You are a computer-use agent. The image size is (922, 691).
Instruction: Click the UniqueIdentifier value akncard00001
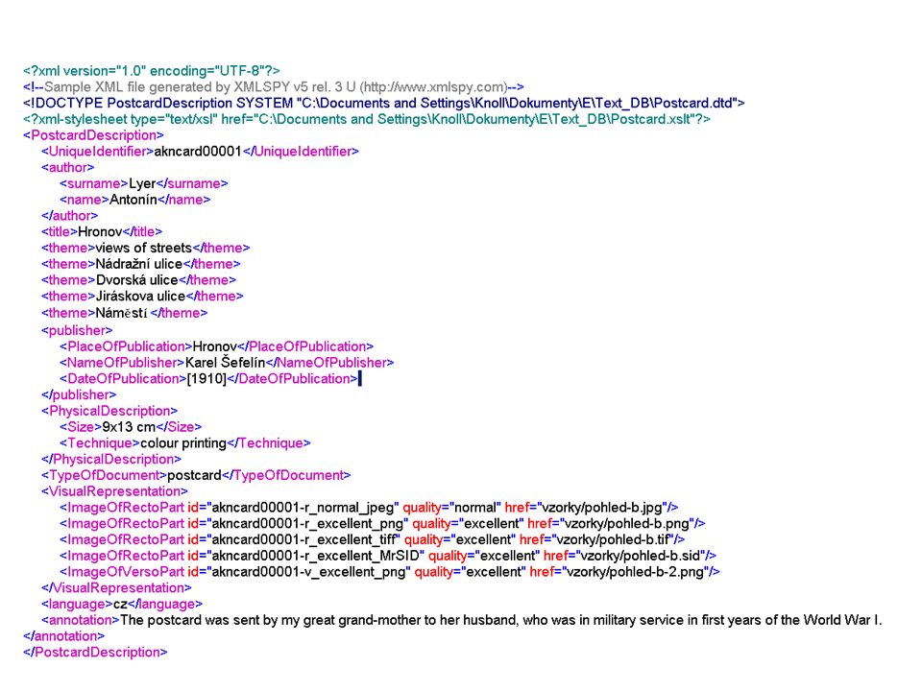pyautogui.click(x=198, y=152)
